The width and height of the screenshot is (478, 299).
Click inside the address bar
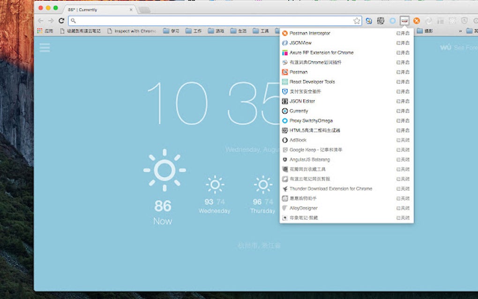pyautogui.click(x=187, y=21)
